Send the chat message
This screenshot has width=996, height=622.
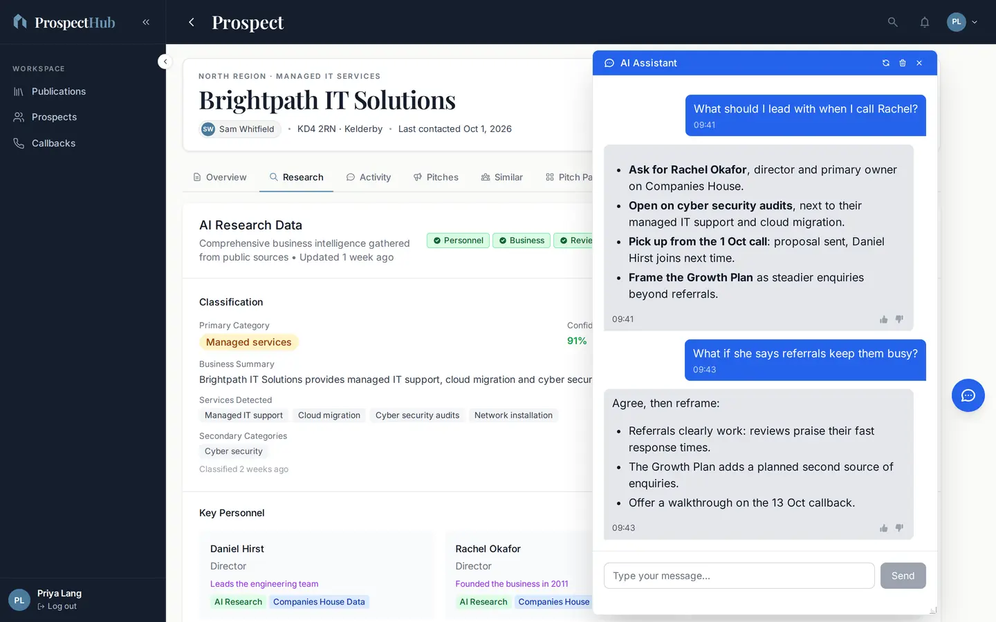click(x=903, y=576)
